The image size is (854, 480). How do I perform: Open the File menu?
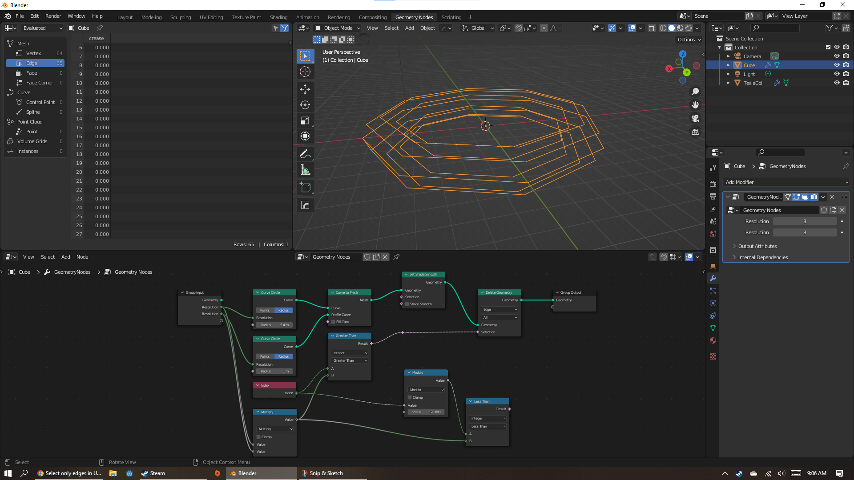tap(20, 16)
